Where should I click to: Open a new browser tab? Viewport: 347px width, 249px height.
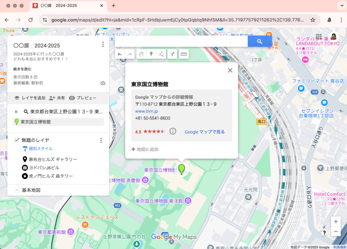pyautogui.click(x=114, y=6)
